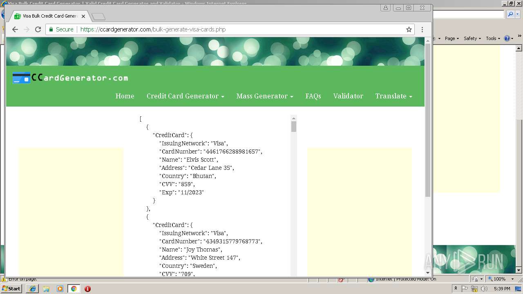Click the name Joy Thomas
The height and width of the screenshot is (294, 523).
(202, 249)
